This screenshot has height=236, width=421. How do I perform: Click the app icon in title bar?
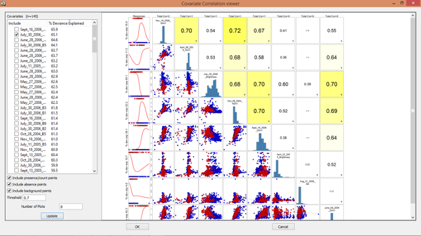[3, 3]
